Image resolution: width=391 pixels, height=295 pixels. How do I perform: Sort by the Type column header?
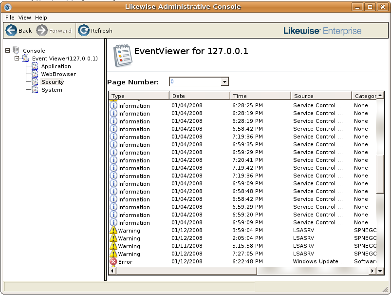pos(139,96)
